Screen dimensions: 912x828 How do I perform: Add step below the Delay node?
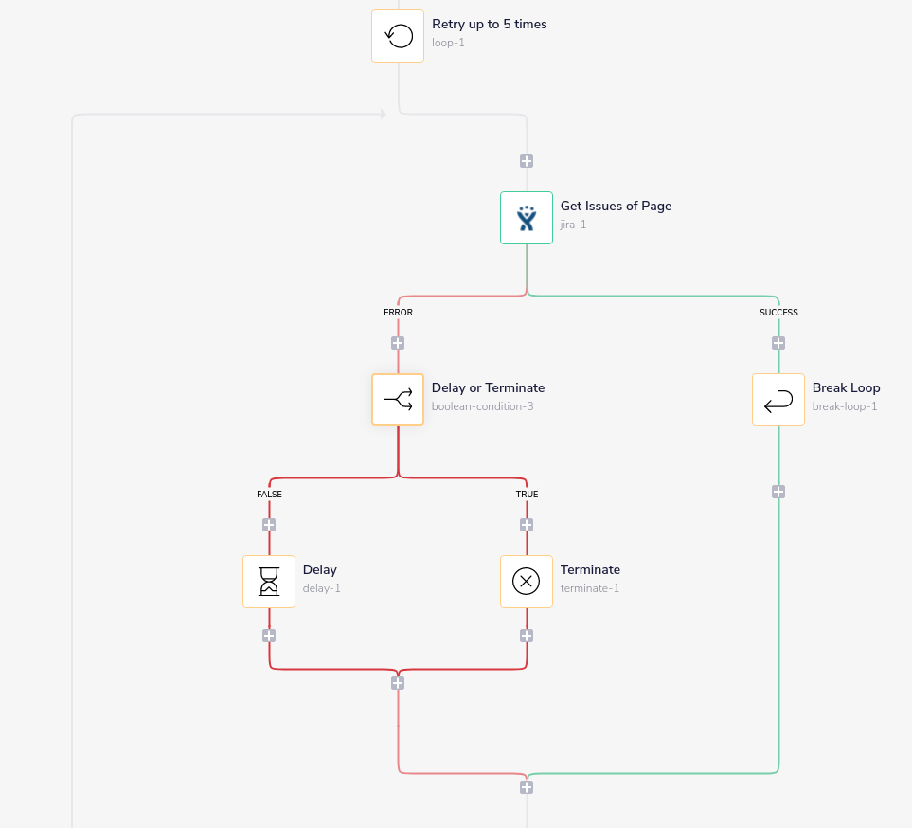click(269, 636)
